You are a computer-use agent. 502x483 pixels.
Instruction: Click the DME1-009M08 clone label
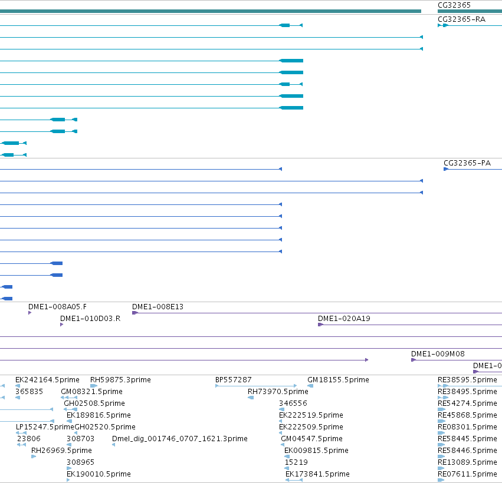click(x=438, y=354)
